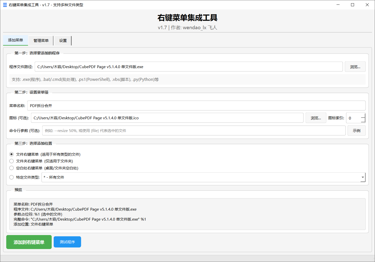Viewport: 375px width, 262px height.
Task: Switch to the 管理菜单 tab
Action: tap(41, 40)
